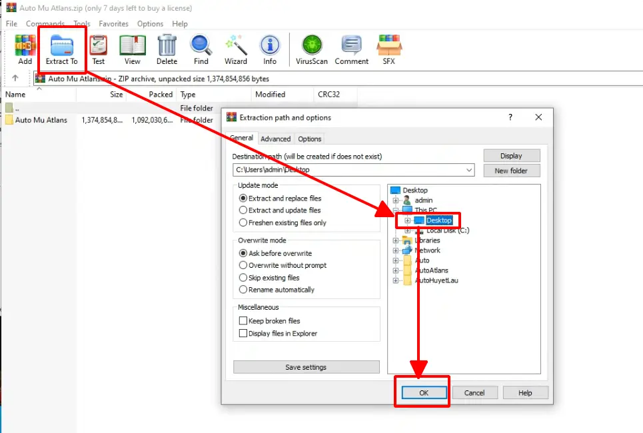
Task: Click the Extract To toolbar icon
Action: [x=61, y=45]
